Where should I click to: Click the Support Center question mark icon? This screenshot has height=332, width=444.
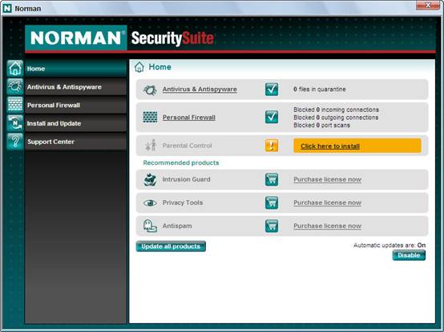tap(15, 142)
